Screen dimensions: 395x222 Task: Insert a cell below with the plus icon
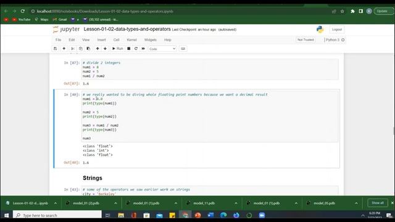(64, 49)
